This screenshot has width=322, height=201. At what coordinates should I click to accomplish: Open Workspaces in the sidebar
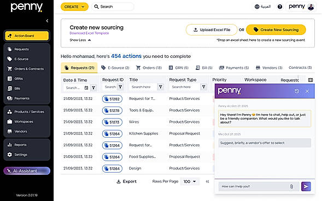pyautogui.click(x=27, y=122)
